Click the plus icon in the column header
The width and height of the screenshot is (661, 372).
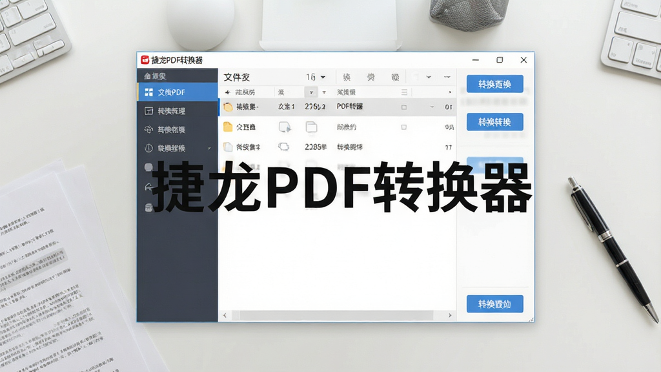point(228,92)
